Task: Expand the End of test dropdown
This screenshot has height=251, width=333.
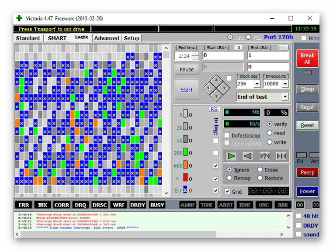Action: point(285,97)
